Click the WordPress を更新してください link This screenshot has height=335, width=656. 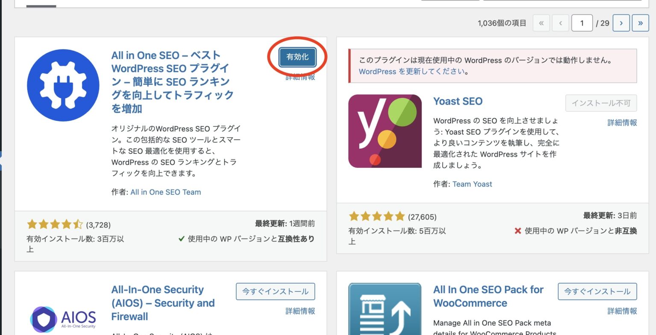[x=413, y=72]
